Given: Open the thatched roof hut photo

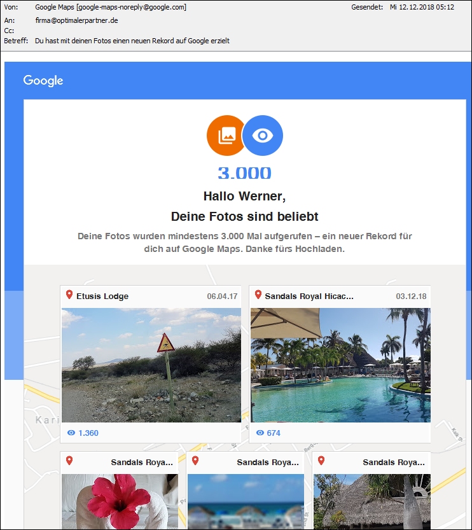Looking at the screenshot, I should point(372,501).
